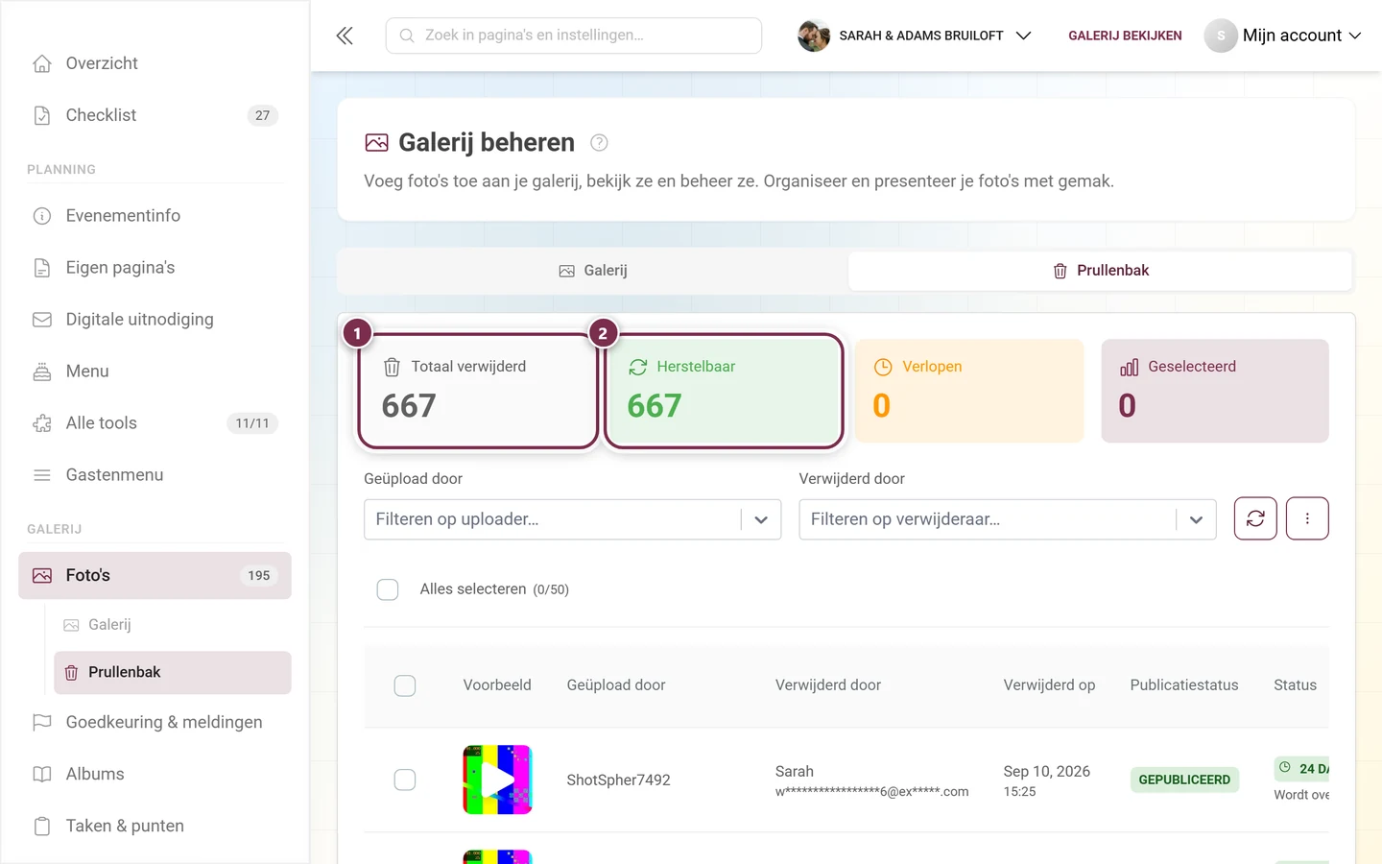Open the Filteren op verwijderaar dropdown

coord(1008,519)
